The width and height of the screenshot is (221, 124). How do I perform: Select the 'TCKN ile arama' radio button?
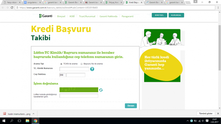coord(61,64)
